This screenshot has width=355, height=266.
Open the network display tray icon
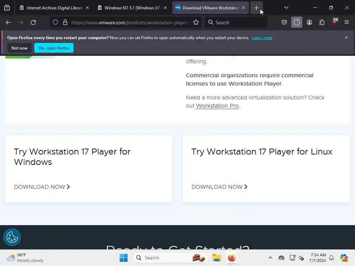(292, 258)
